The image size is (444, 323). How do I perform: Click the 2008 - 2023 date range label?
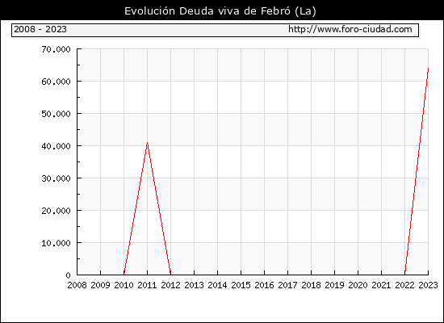coord(40,29)
